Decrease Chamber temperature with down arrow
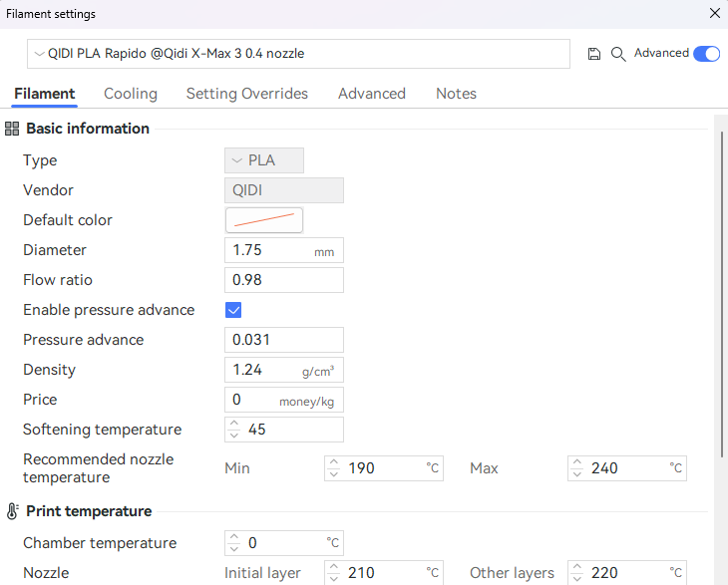Viewport: 728px width, 585px height. [234, 548]
